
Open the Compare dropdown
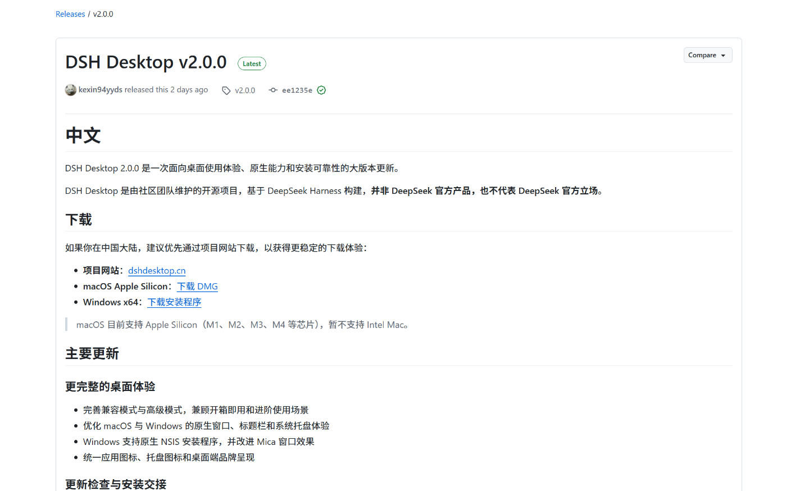coord(707,55)
